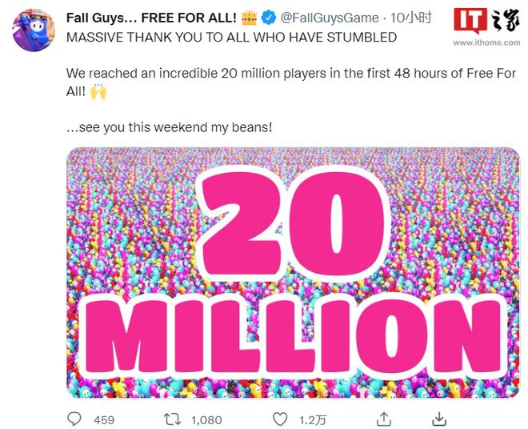Click the 1.2万 likes count

(x=309, y=419)
